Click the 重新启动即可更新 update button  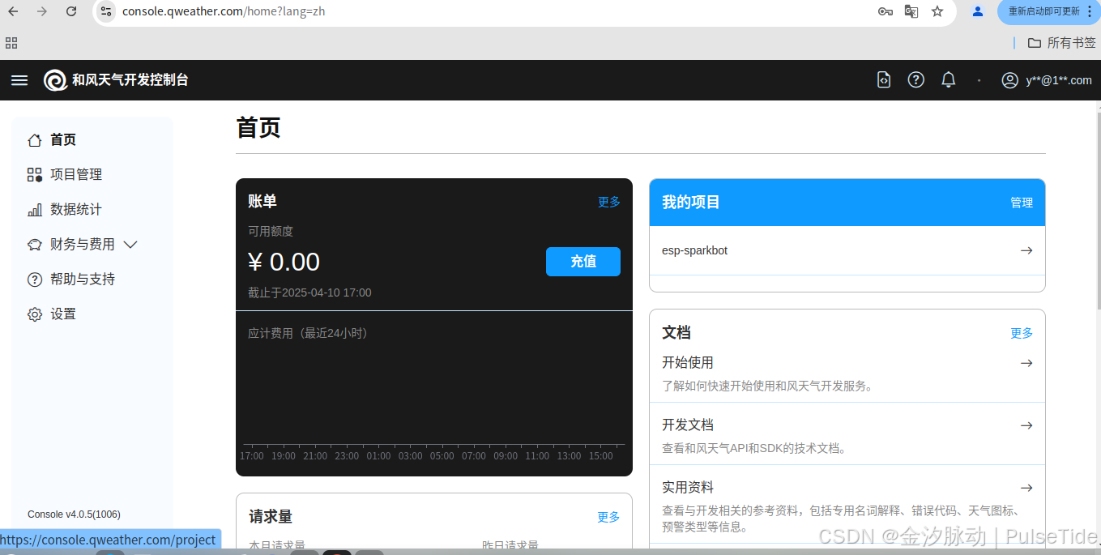point(1049,11)
